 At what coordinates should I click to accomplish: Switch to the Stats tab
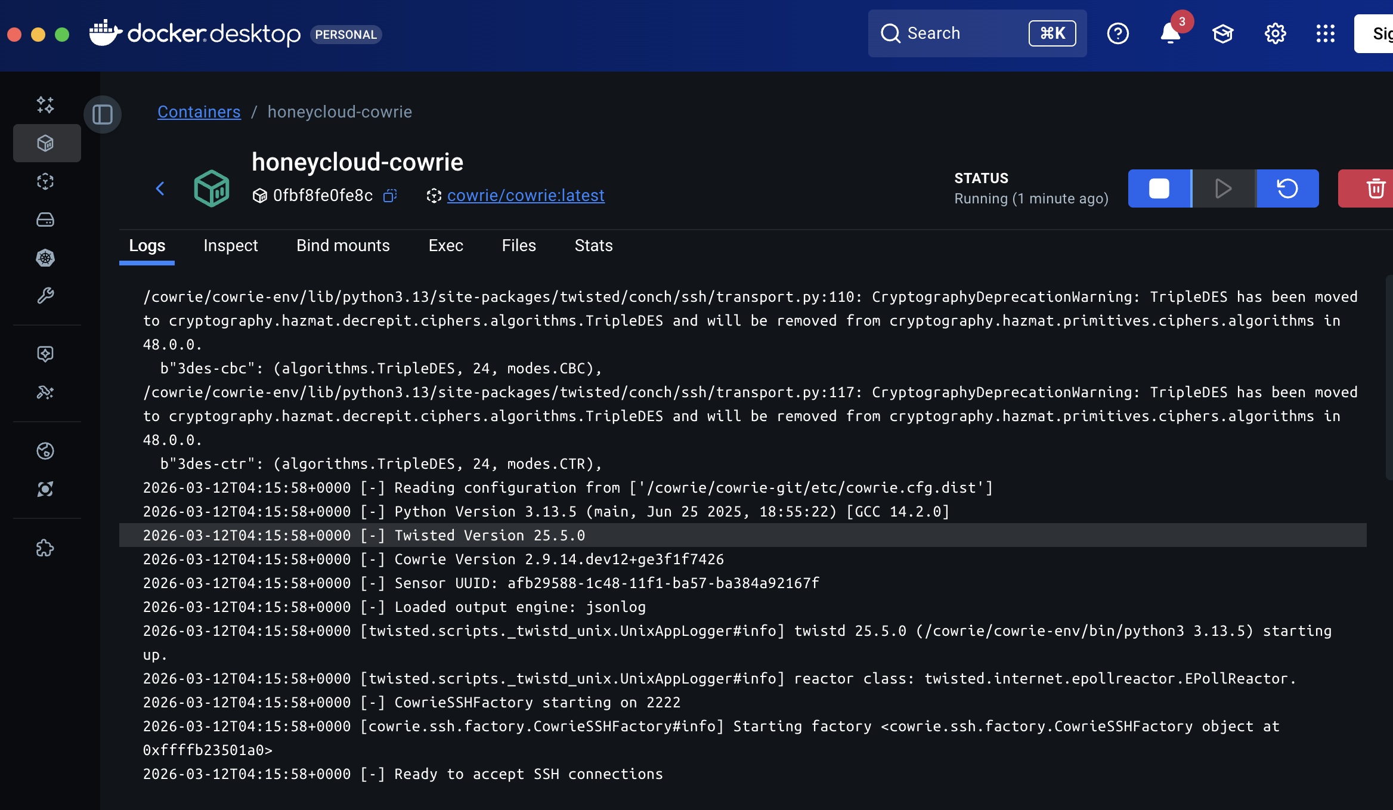click(594, 246)
